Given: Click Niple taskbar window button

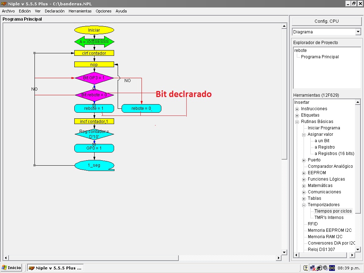Looking at the screenshot, I should point(55,268).
